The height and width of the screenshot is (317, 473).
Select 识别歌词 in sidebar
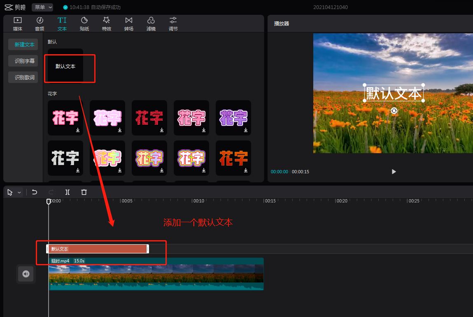click(x=23, y=77)
